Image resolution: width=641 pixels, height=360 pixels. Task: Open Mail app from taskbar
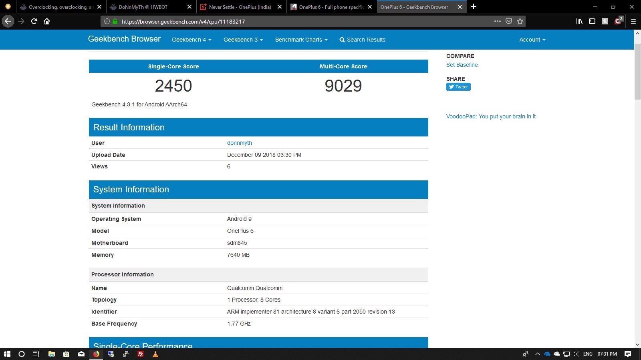pyautogui.click(x=81, y=354)
